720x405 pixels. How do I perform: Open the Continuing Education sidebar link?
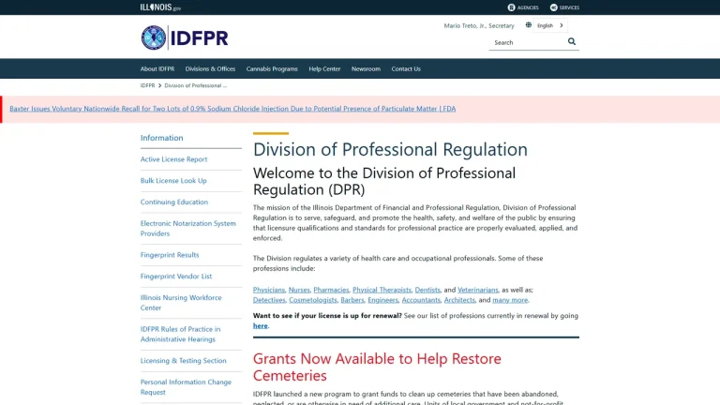(174, 202)
